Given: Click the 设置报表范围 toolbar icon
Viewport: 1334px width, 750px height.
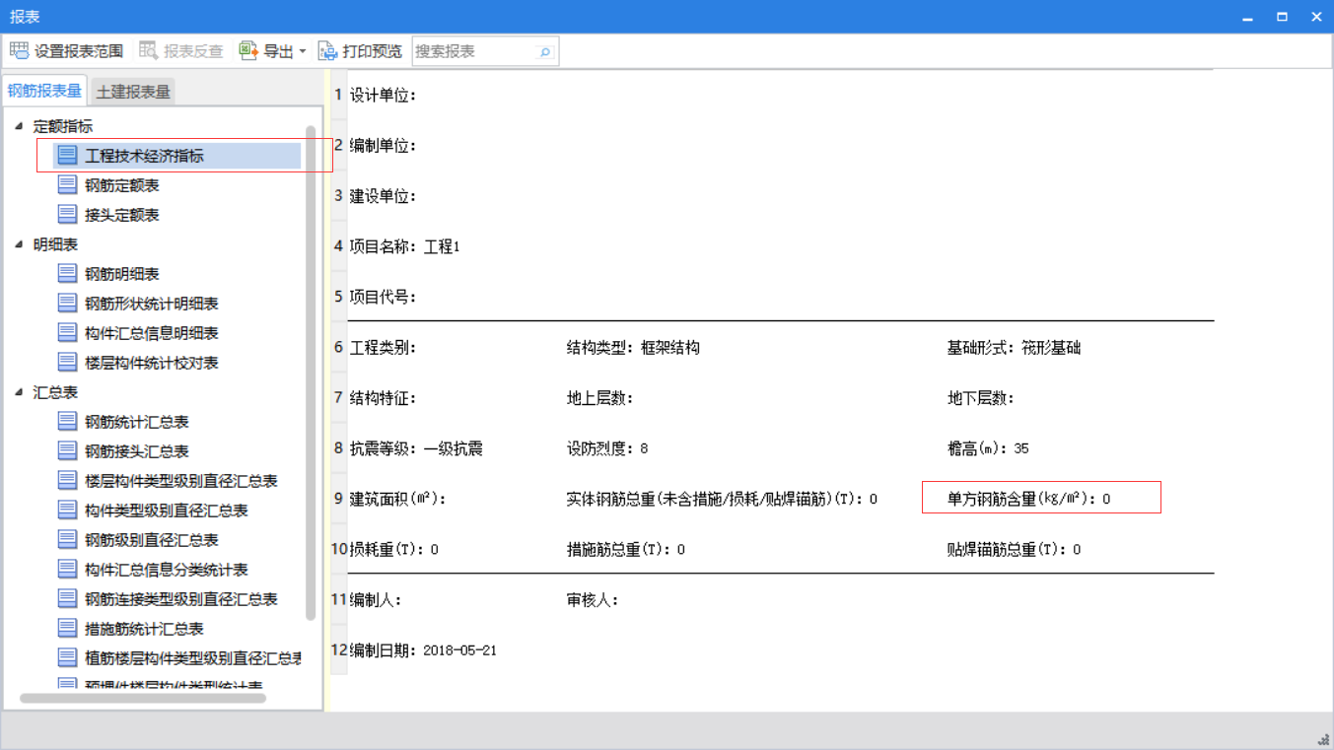Looking at the screenshot, I should coord(19,50).
